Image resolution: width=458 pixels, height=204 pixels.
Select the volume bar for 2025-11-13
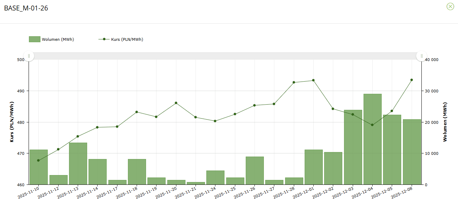(78, 164)
